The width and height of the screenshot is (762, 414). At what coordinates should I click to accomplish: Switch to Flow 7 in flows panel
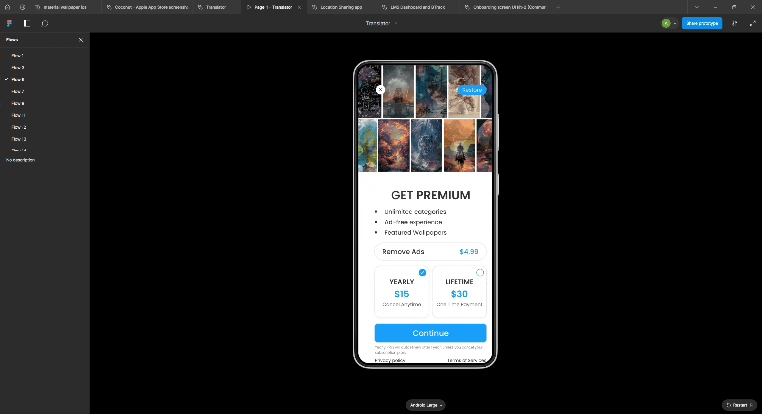pos(18,91)
